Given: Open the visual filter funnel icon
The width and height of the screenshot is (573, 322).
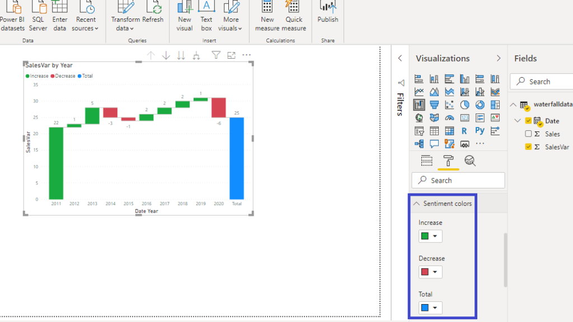Looking at the screenshot, I should (x=215, y=55).
